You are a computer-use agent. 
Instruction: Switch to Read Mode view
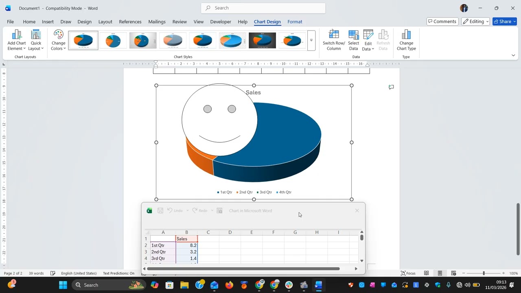427,273
